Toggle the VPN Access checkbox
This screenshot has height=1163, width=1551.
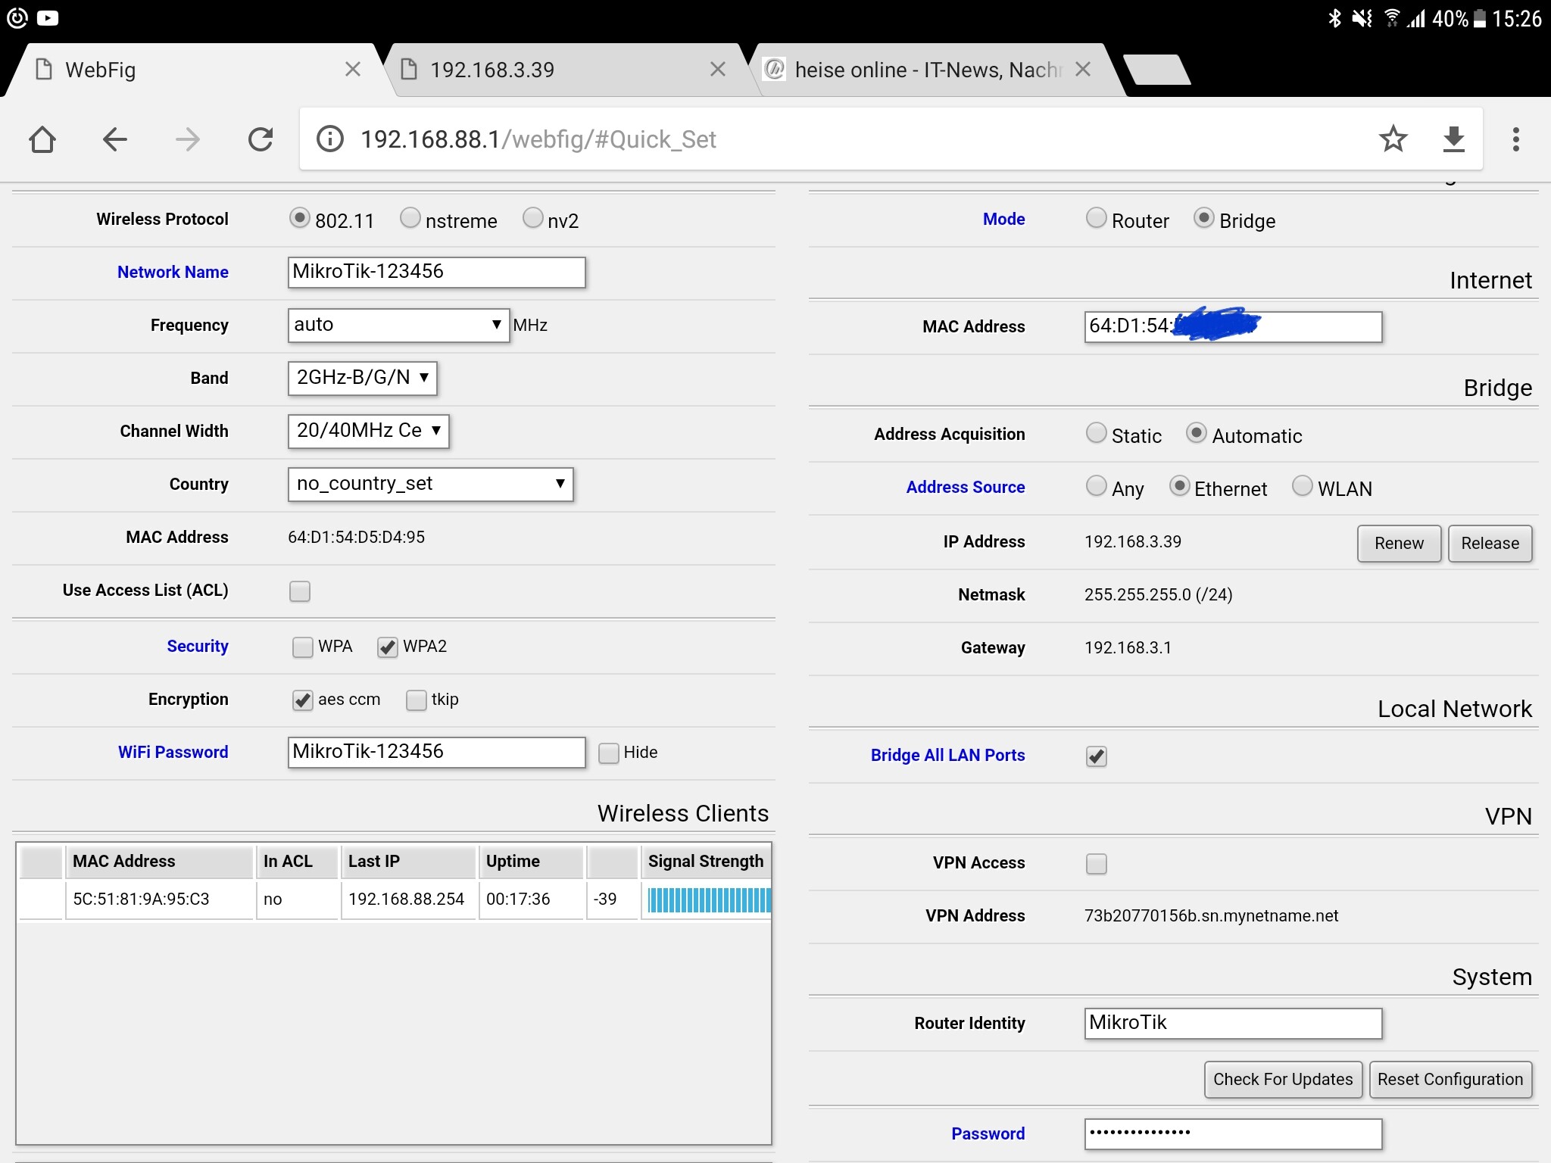pyautogui.click(x=1096, y=864)
